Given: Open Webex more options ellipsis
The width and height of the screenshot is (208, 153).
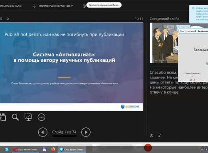Looking at the screenshot, I should [139, 148].
